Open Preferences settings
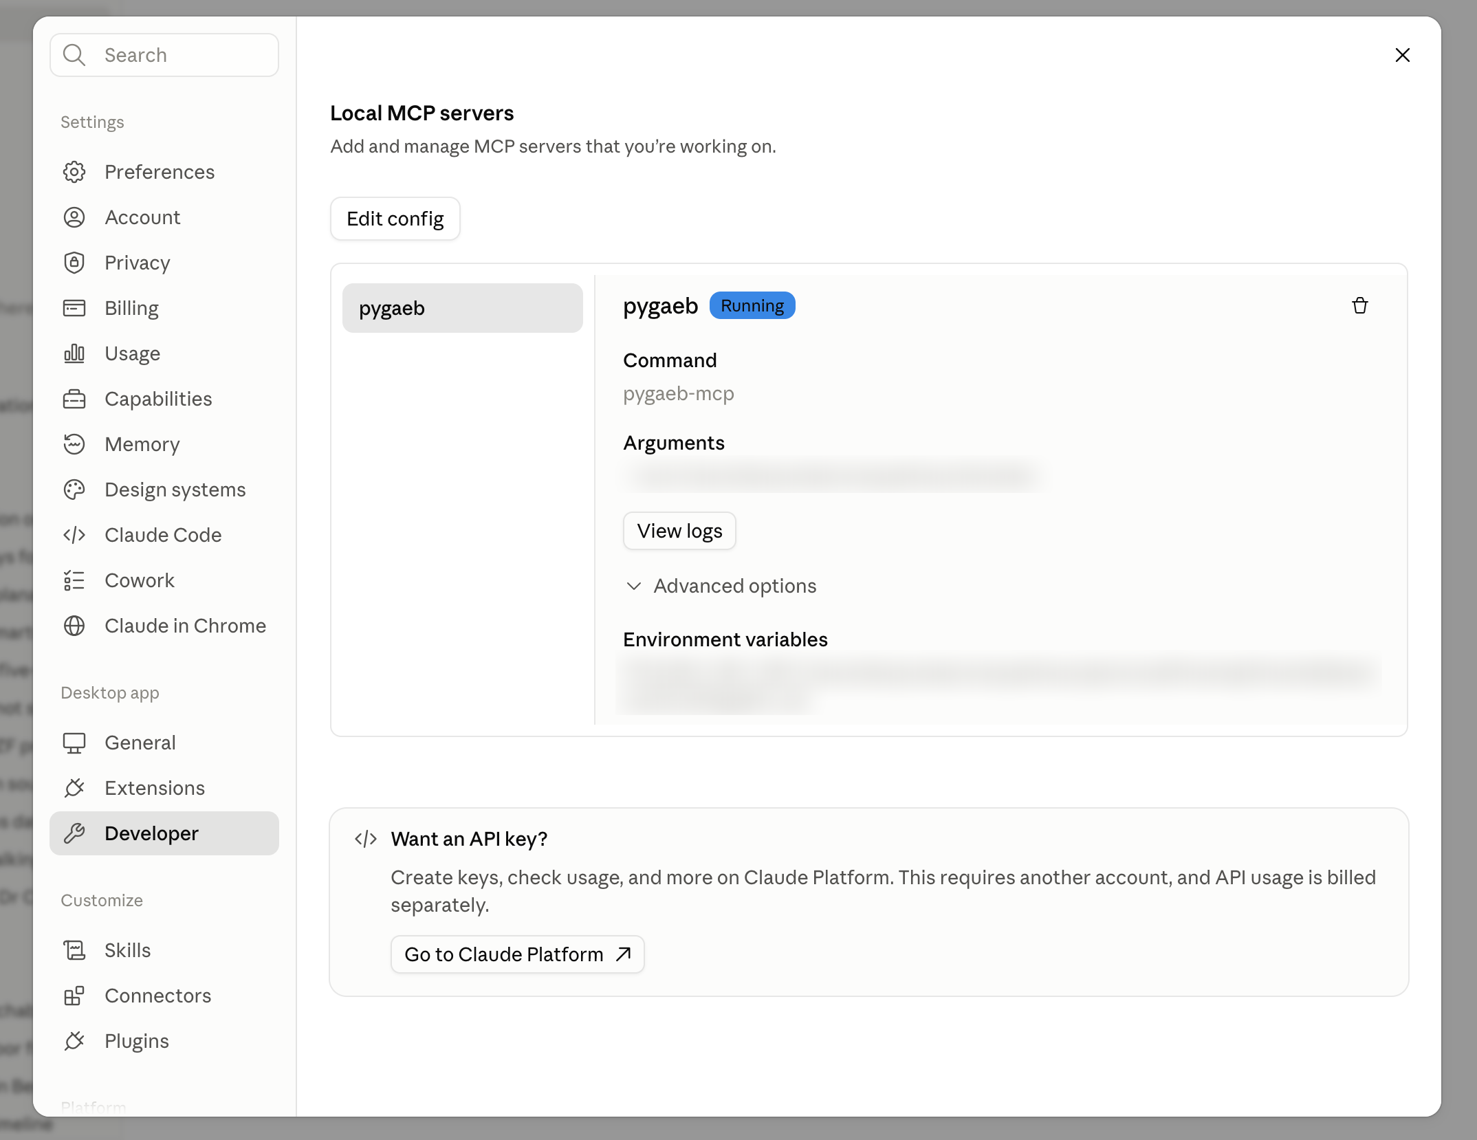 click(164, 172)
